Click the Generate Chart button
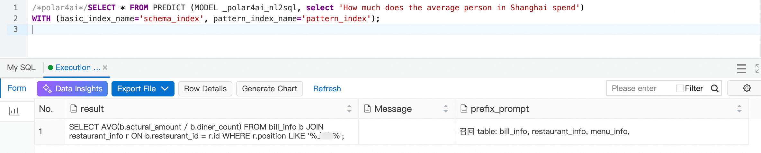This screenshot has height=153, width=761. coord(269,89)
